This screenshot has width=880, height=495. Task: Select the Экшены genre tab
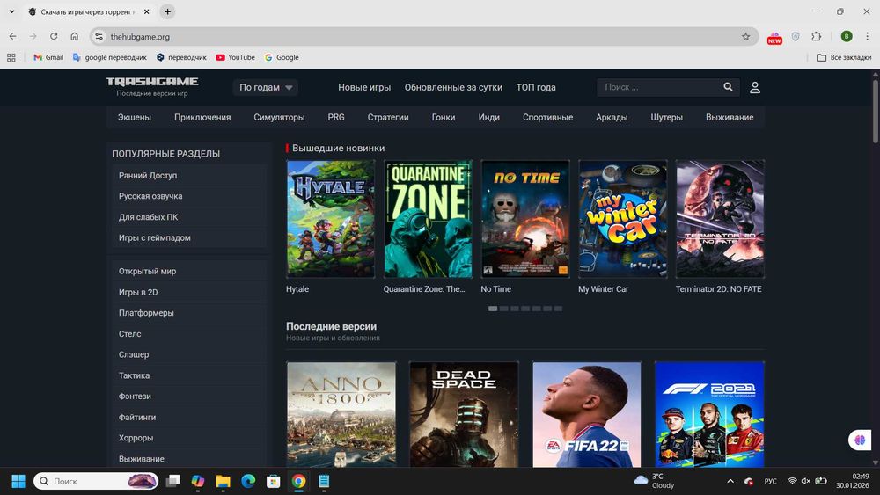134,117
